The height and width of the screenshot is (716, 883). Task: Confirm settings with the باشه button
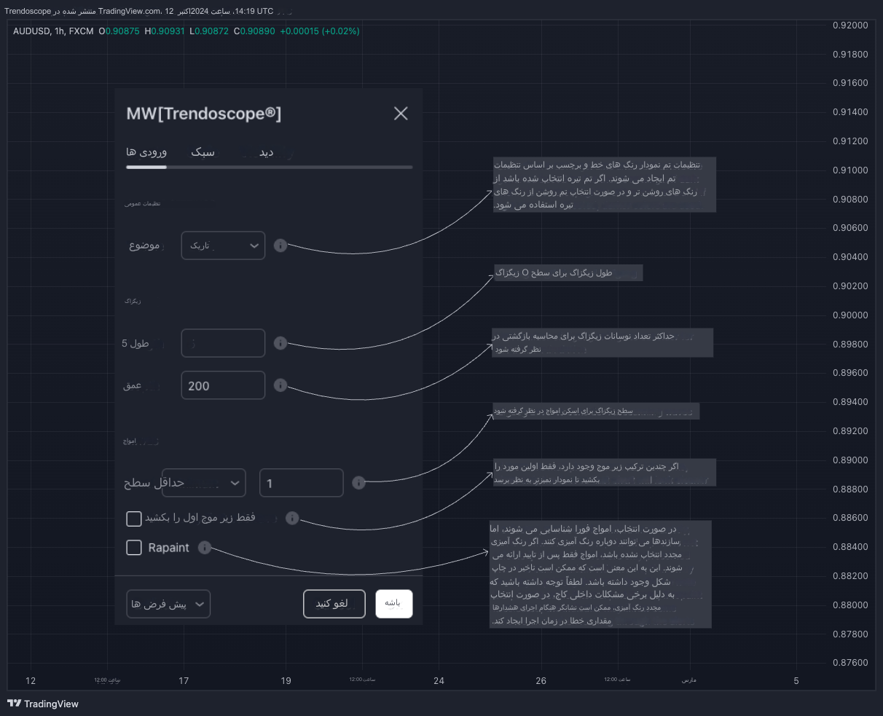tap(394, 604)
